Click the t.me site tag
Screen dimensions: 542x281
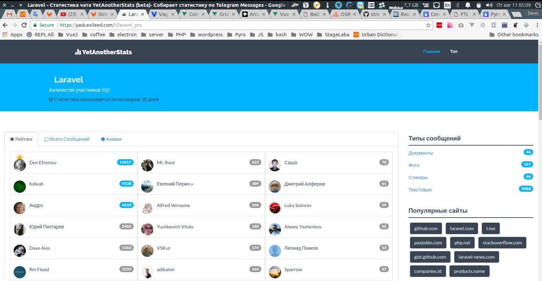click(491, 229)
